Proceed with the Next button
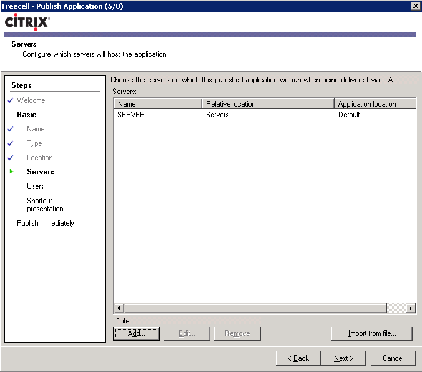The height and width of the screenshot is (372, 422). 343,358
